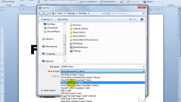Choose Word Macro-Enabled Document (*.docm)
Screen dimensions: 181x102
click(x=103, y=77)
